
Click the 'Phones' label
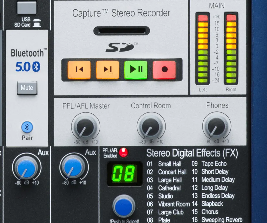coord(217,105)
